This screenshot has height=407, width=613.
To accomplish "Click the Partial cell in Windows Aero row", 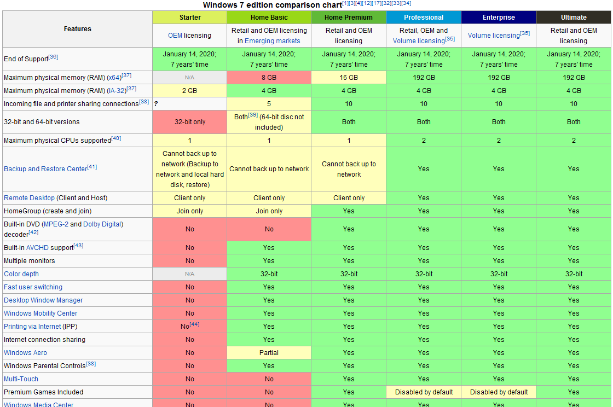I will (x=269, y=353).
